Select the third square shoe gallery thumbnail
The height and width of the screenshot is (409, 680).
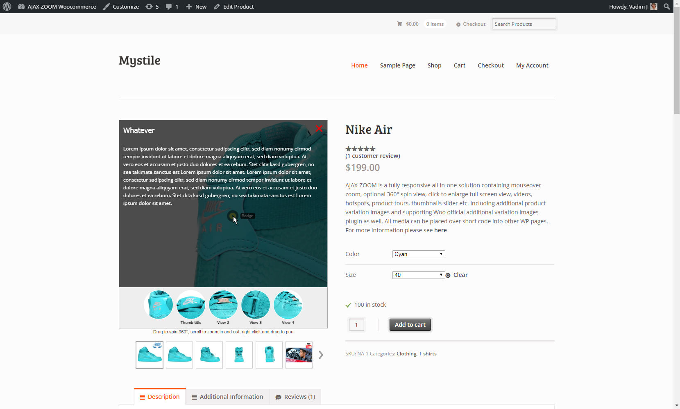pos(209,355)
